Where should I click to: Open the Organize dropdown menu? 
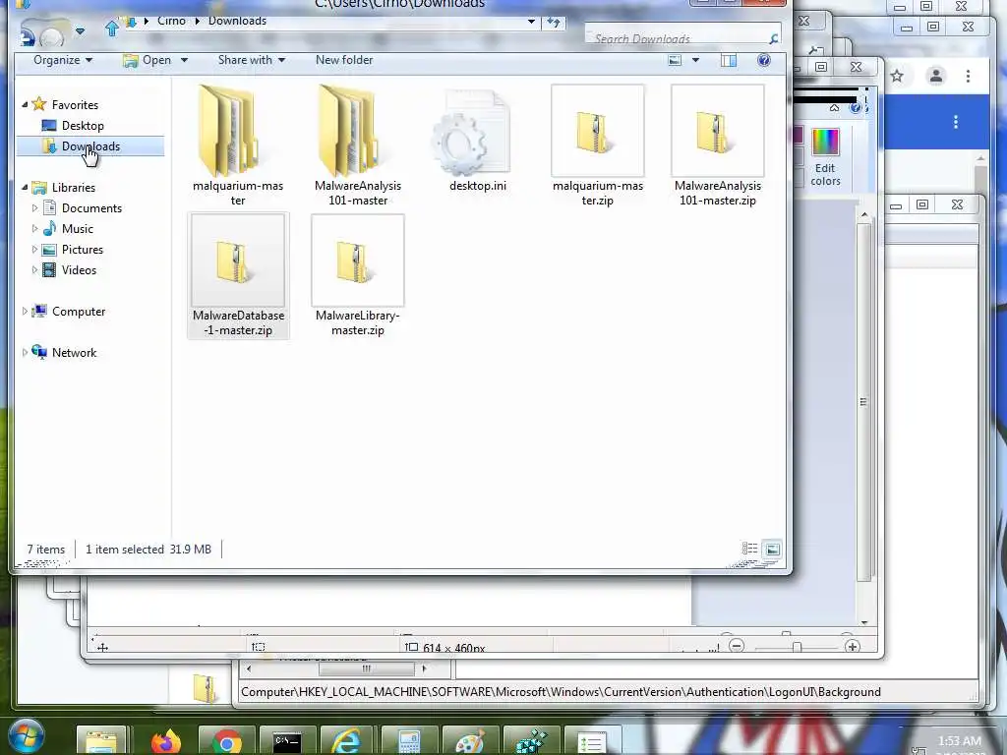click(x=62, y=60)
